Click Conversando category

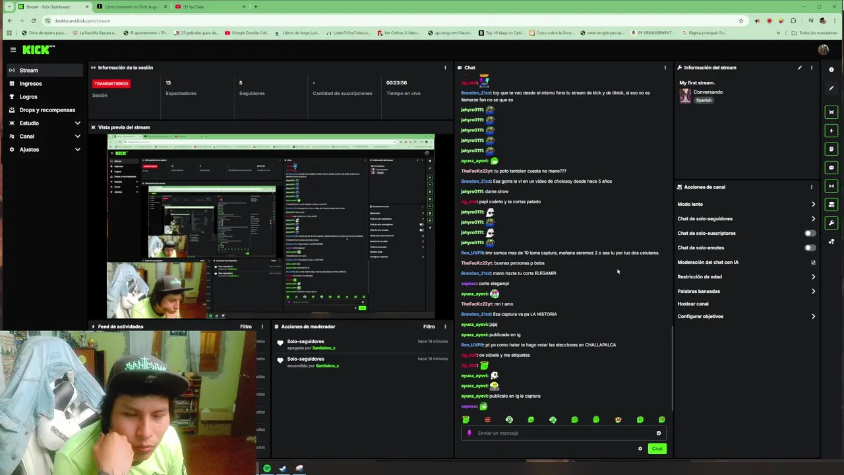708,92
